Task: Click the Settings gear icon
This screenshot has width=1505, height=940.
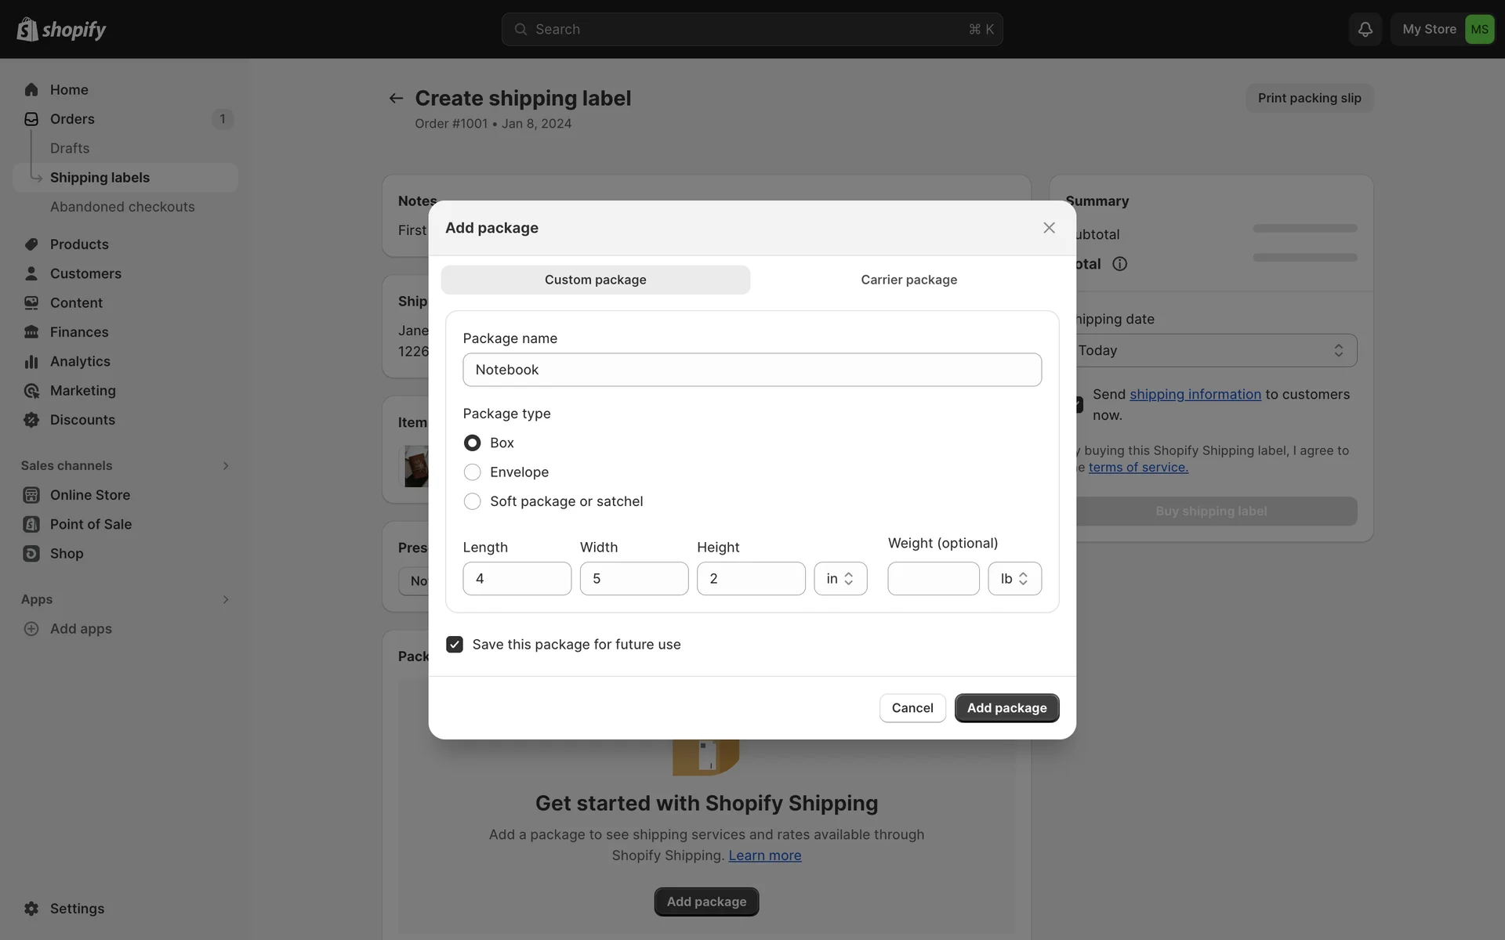Action: pyautogui.click(x=31, y=909)
